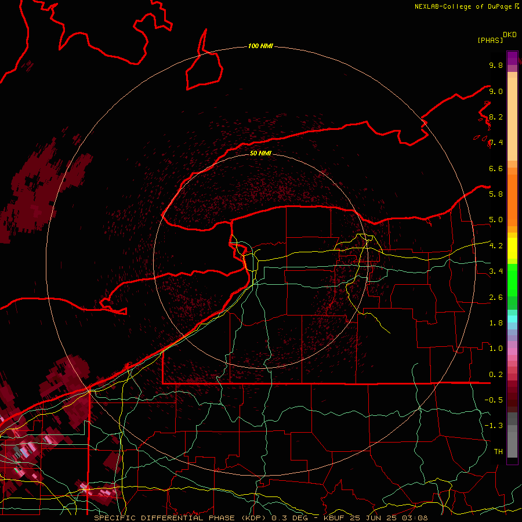Screen dimensions: 522x522
Task: Click the bright green color bar segment
Action: [x=512, y=280]
